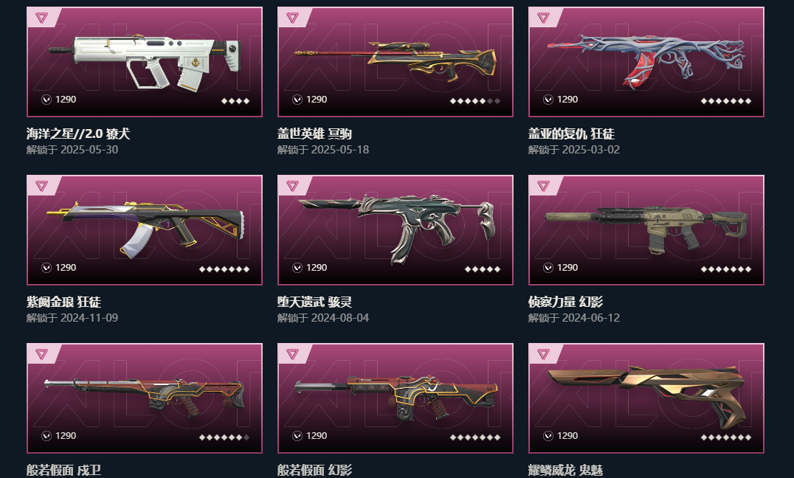The image size is (794, 478).
Task: Click the 盖世英雄 冥驹 skin title
Action: [314, 134]
